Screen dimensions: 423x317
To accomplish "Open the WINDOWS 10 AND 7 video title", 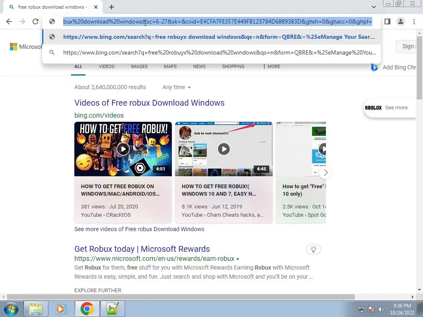I will (219, 190).
